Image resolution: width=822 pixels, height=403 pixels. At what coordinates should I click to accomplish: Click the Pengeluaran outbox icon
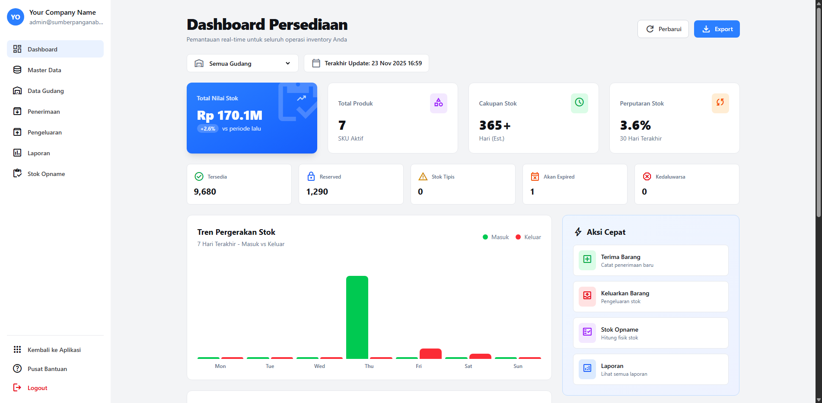tap(17, 132)
